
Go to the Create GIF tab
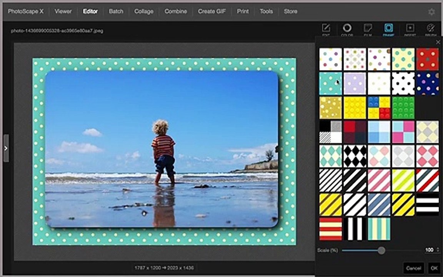coord(212,11)
